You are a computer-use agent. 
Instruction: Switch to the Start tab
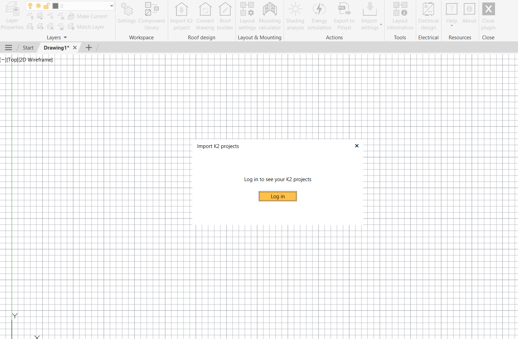(x=28, y=48)
